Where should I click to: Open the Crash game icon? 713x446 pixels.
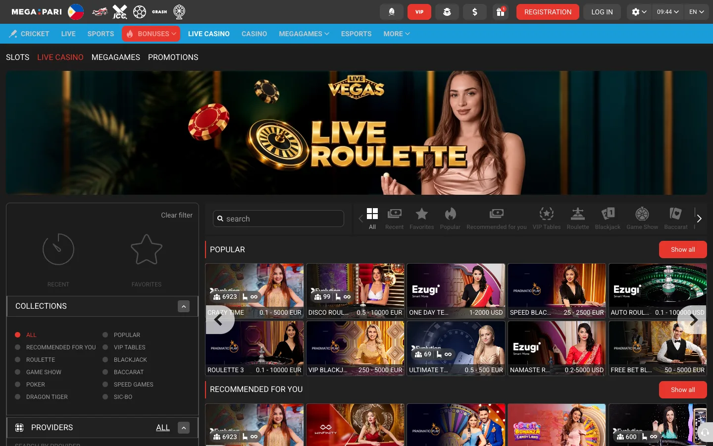click(159, 12)
